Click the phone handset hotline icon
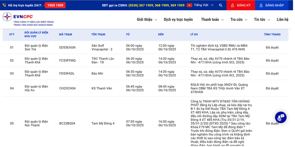Viewport: 295px width, 147px height. point(4,5)
